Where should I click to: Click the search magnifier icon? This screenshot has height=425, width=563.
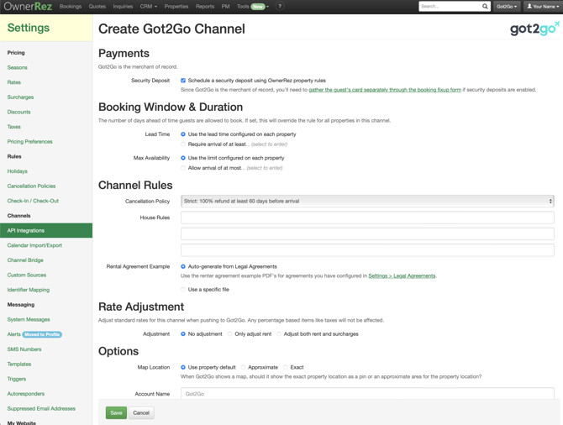pyautogui.click(x=485, y=7)
